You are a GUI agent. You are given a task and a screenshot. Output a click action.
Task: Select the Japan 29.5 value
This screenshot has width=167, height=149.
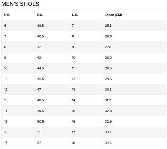click(108, 79)
